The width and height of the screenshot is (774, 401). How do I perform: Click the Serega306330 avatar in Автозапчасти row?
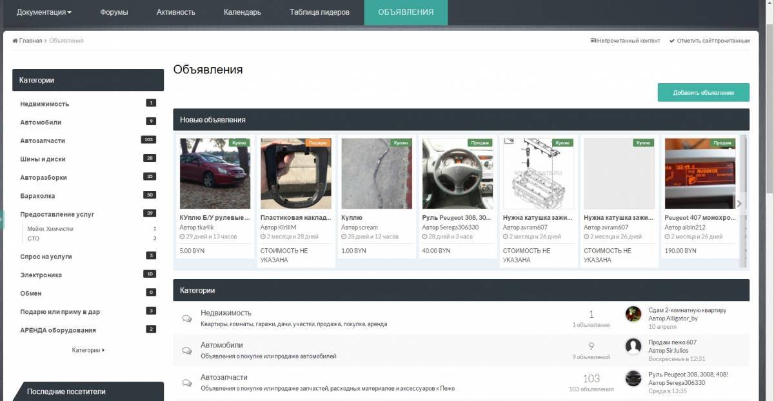click(x=633, y=378)
